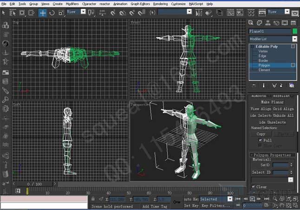Open the Schematic View icon

[240, 13]
